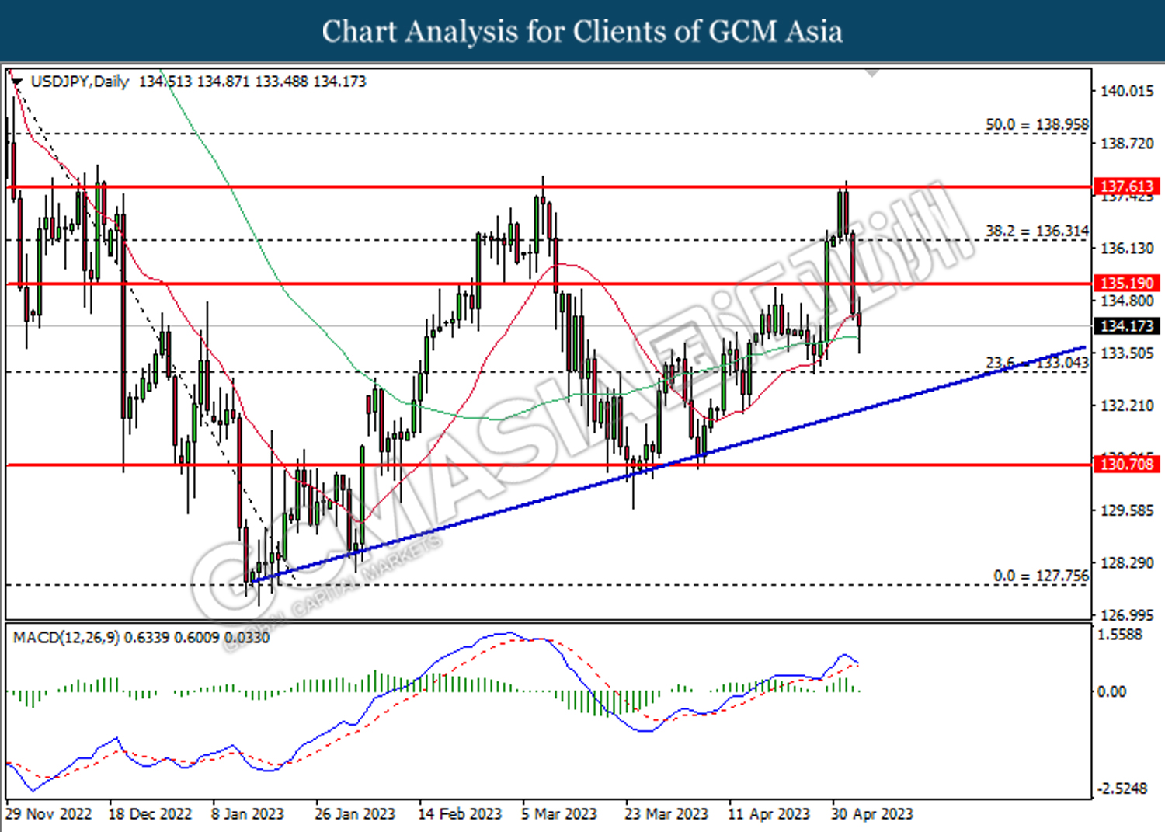Viewport: 1165px width, 832px height.
Task: Click the MACD zero level label 0.00
Action: click(1111, 691)
